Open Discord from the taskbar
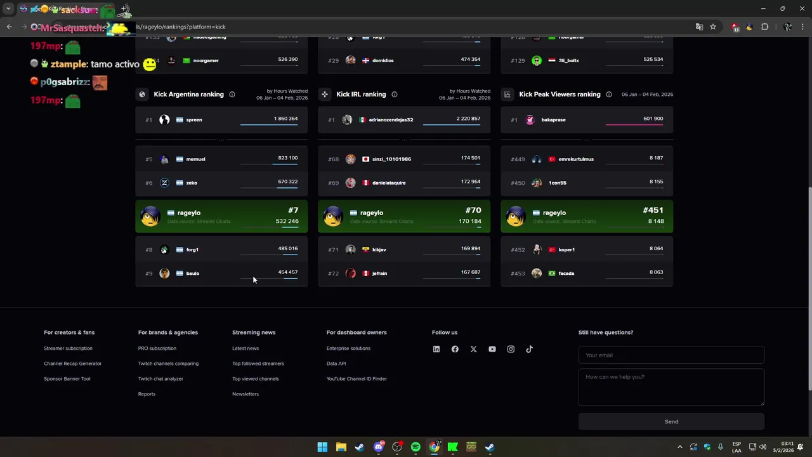812x457 pixels. pos(379,447)
